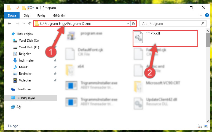This screenshot has width=212, height=132.
Task: Click the Back navigation arrow
Action: coord(9,23)
